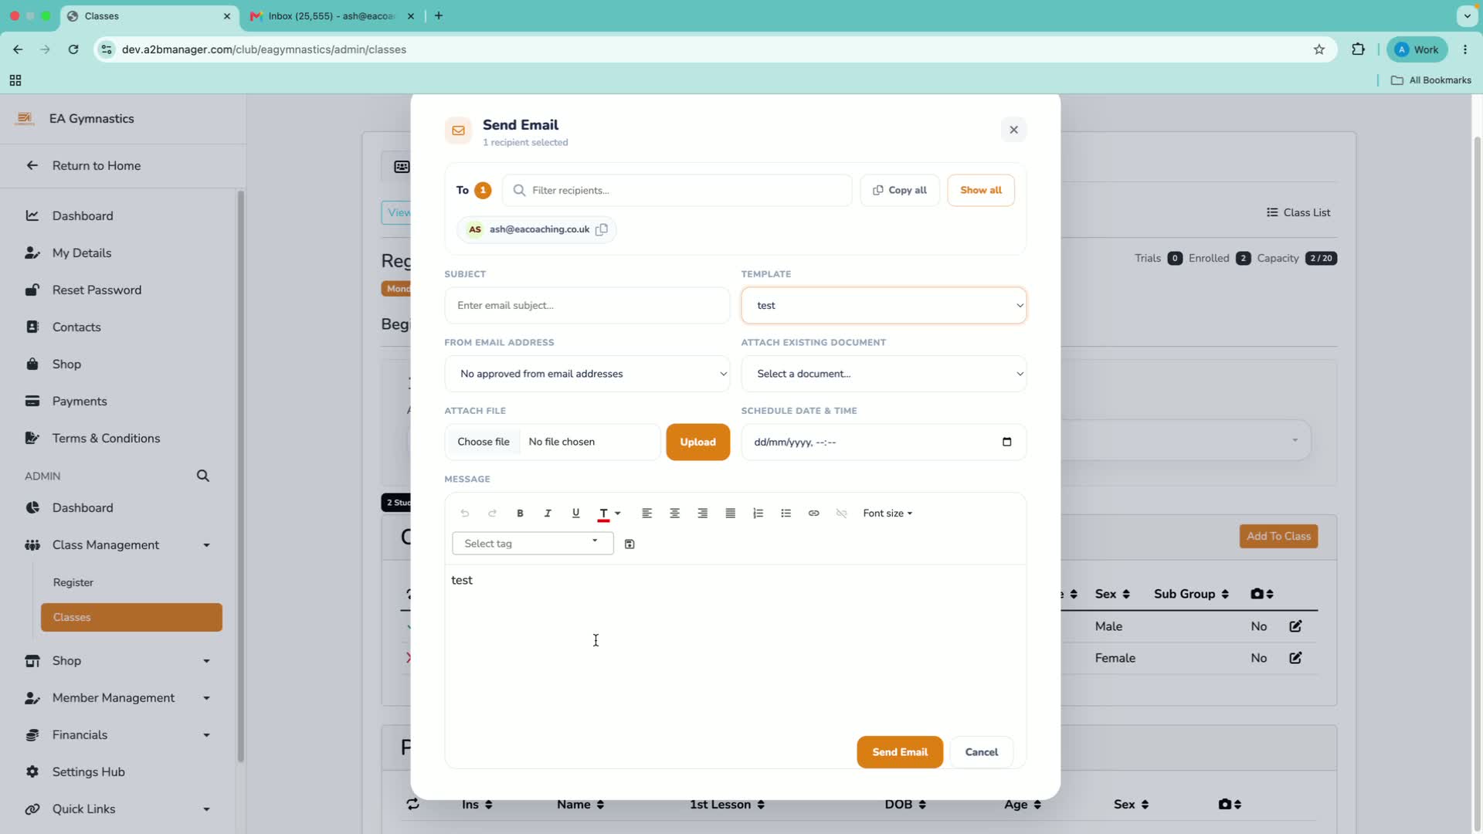Image resolution: width=1483 pixels, height=834 pixels.
Task: Click the email subject input field
Action: pyautogui.click(x=587, y=306)
